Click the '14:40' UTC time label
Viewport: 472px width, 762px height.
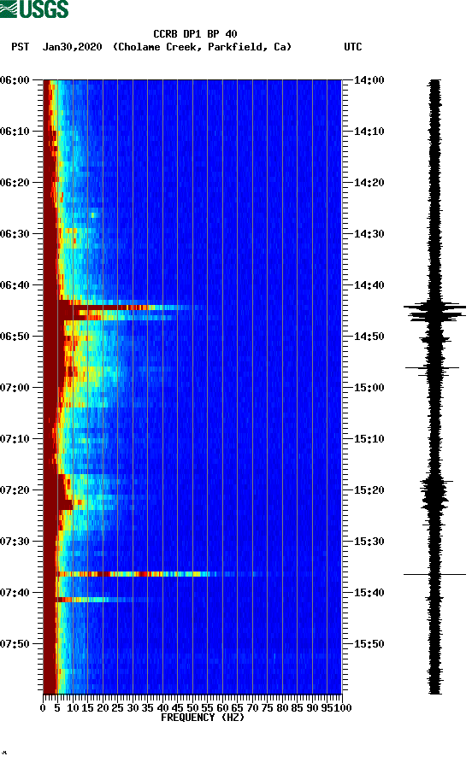click(x=369, y=285)
